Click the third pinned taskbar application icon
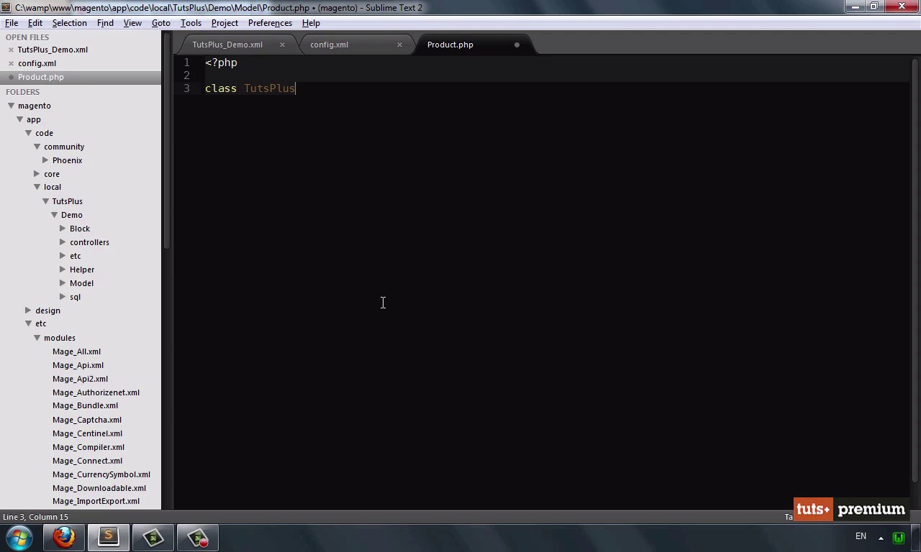 click(x=153, y=537)
